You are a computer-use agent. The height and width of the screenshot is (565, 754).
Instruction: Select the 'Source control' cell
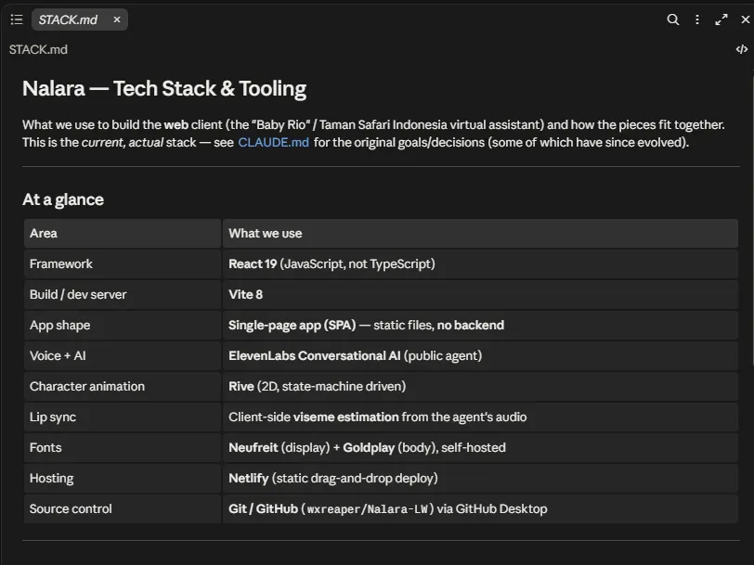click(x=123, y=508)
